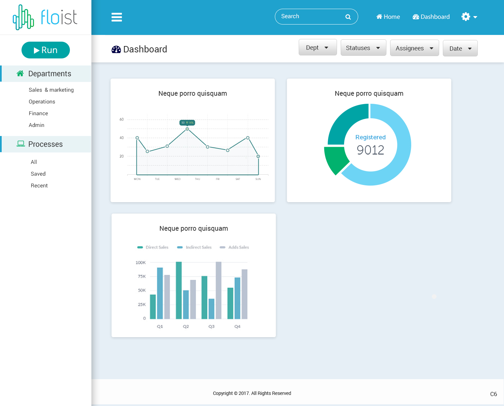The height and width of the screenshot is (406, 504).
Task: Open Saved processes
Action: coord(38,174)
